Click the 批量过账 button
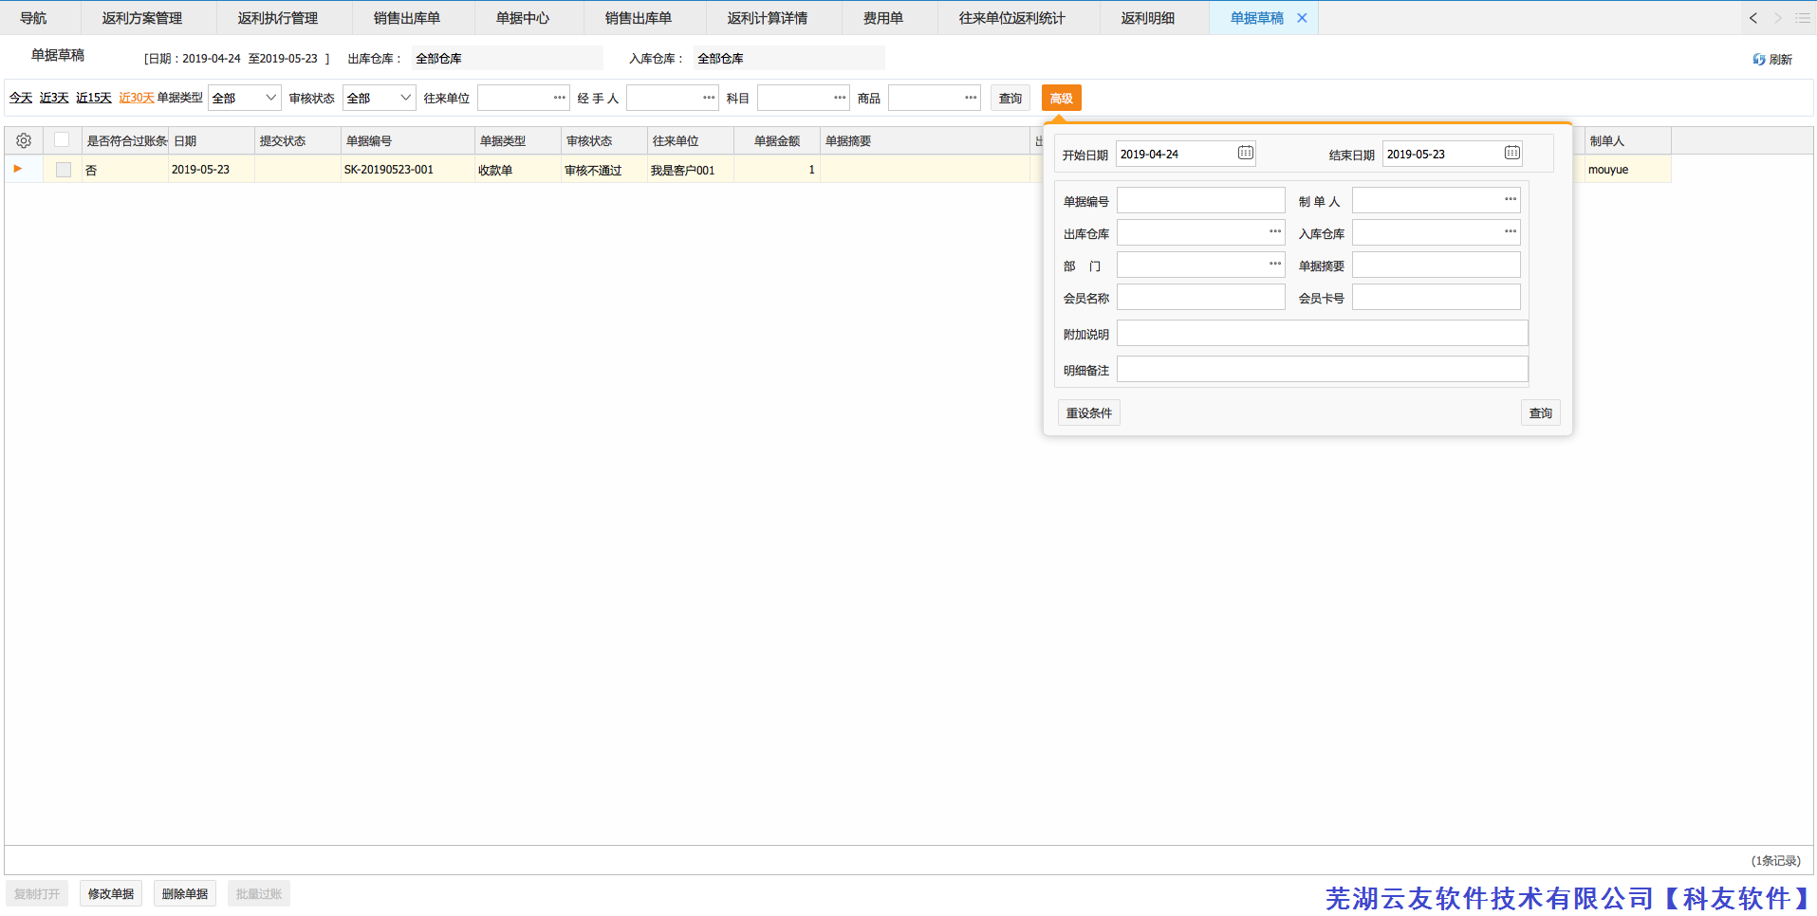 coord(259,893)
